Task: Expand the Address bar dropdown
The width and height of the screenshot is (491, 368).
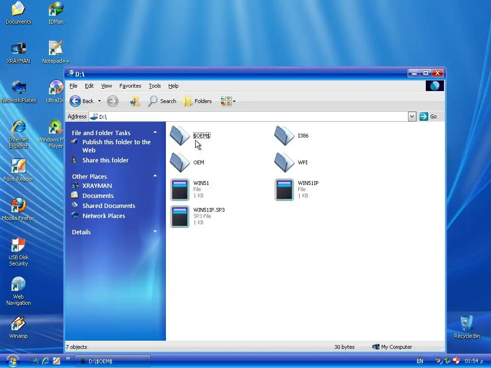Action: 412,116
